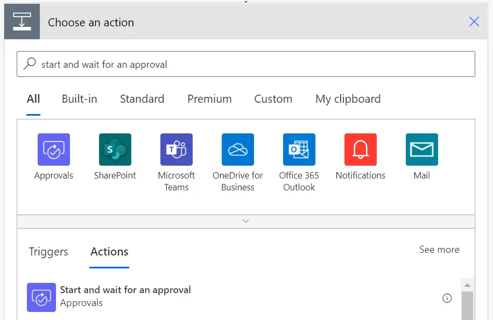Show info for Start and wait for an approval
This screenshot has height=320, width=493.
(447, 298)
